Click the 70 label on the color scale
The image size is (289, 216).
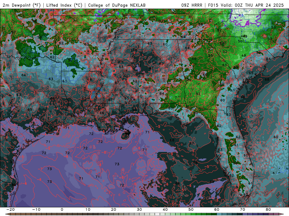click(x=242, y=210)
